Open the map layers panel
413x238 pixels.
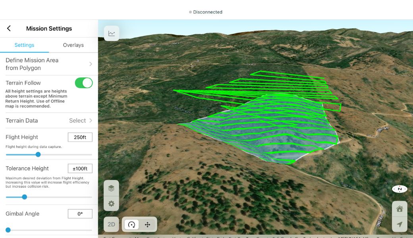(x=111, y=188)
